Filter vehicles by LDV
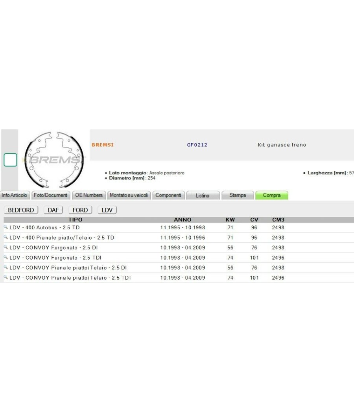 [x=107, y=210]
